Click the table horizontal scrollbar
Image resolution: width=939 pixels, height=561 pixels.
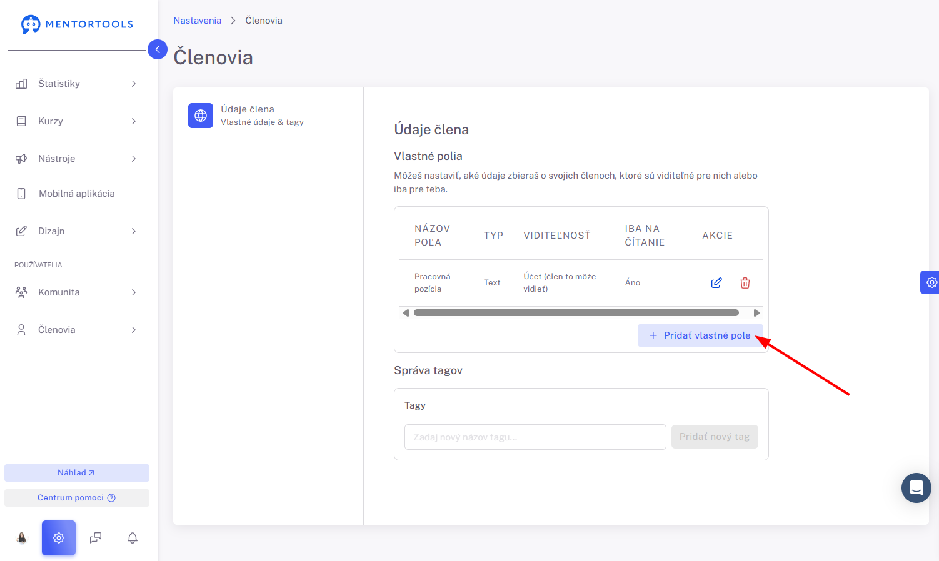click(x=576, y=313)
